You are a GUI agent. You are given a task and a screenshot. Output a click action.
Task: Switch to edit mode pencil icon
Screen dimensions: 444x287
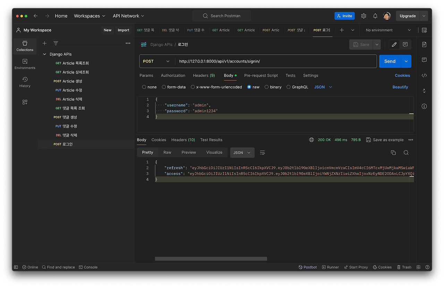(x=394, y=44)
